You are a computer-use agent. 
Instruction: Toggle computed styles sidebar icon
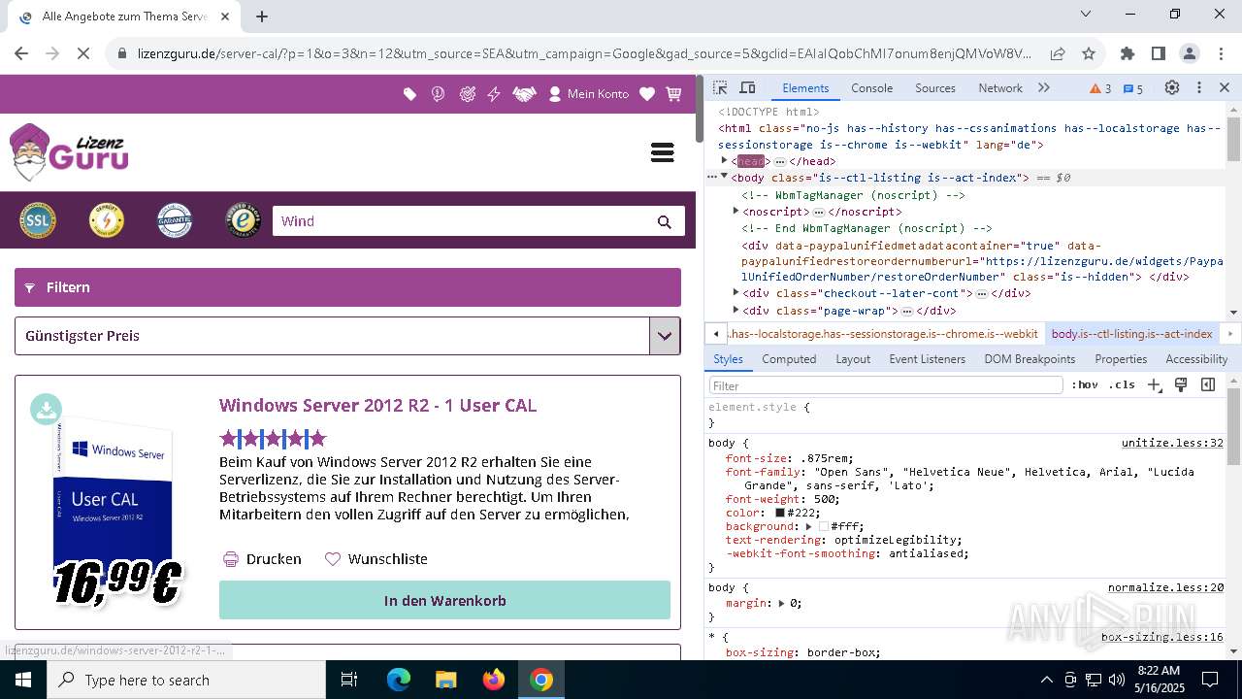[1208, 385]
